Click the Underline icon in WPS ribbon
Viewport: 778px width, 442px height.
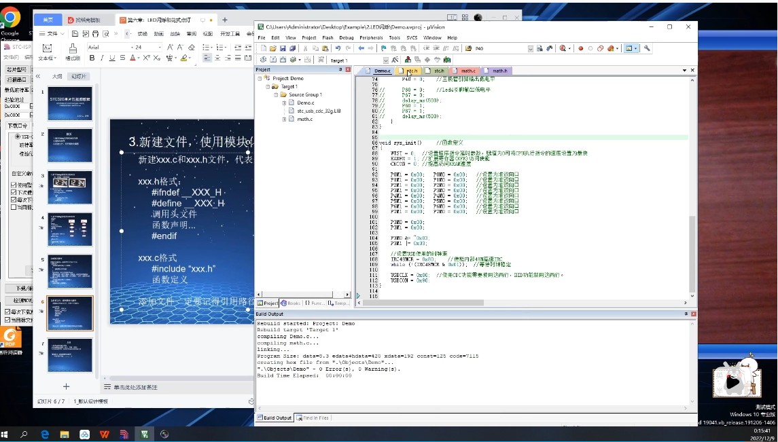(111, 58)
